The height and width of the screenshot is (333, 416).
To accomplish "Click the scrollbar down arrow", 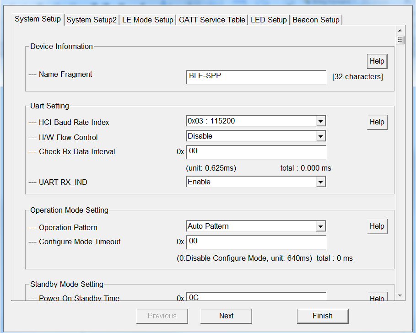I will (400, 296).
